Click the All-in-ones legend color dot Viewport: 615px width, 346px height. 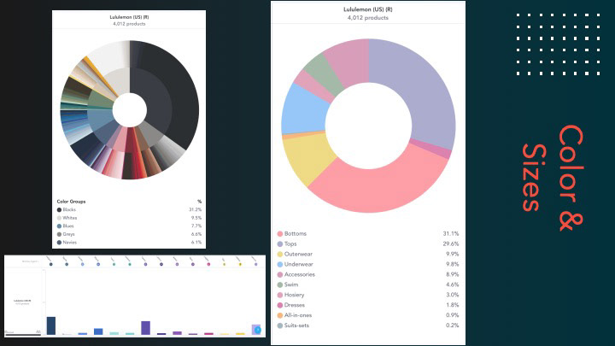pyautogui.click(x=280, y=315)
